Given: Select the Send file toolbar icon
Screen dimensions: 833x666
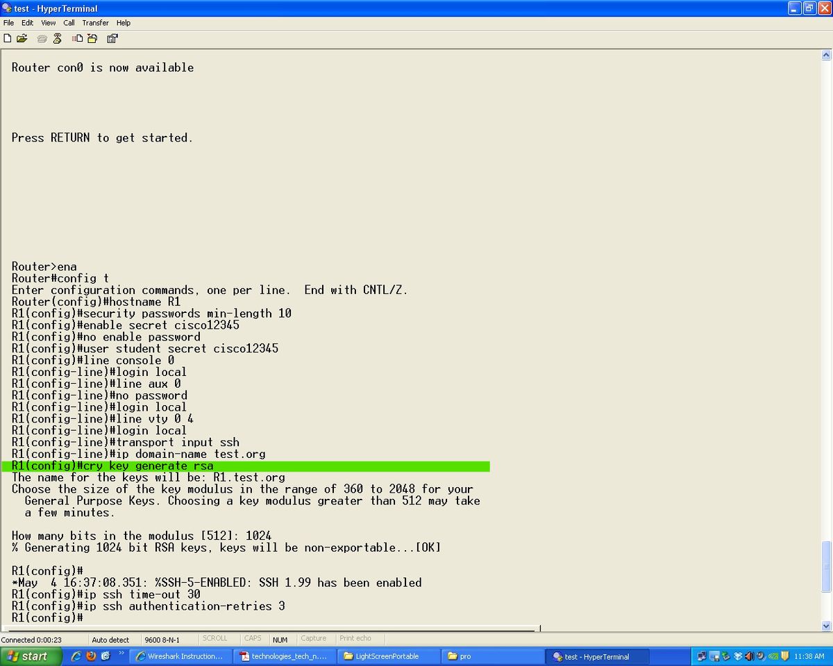Looking at the screenshot, I should tap(76, 38).
